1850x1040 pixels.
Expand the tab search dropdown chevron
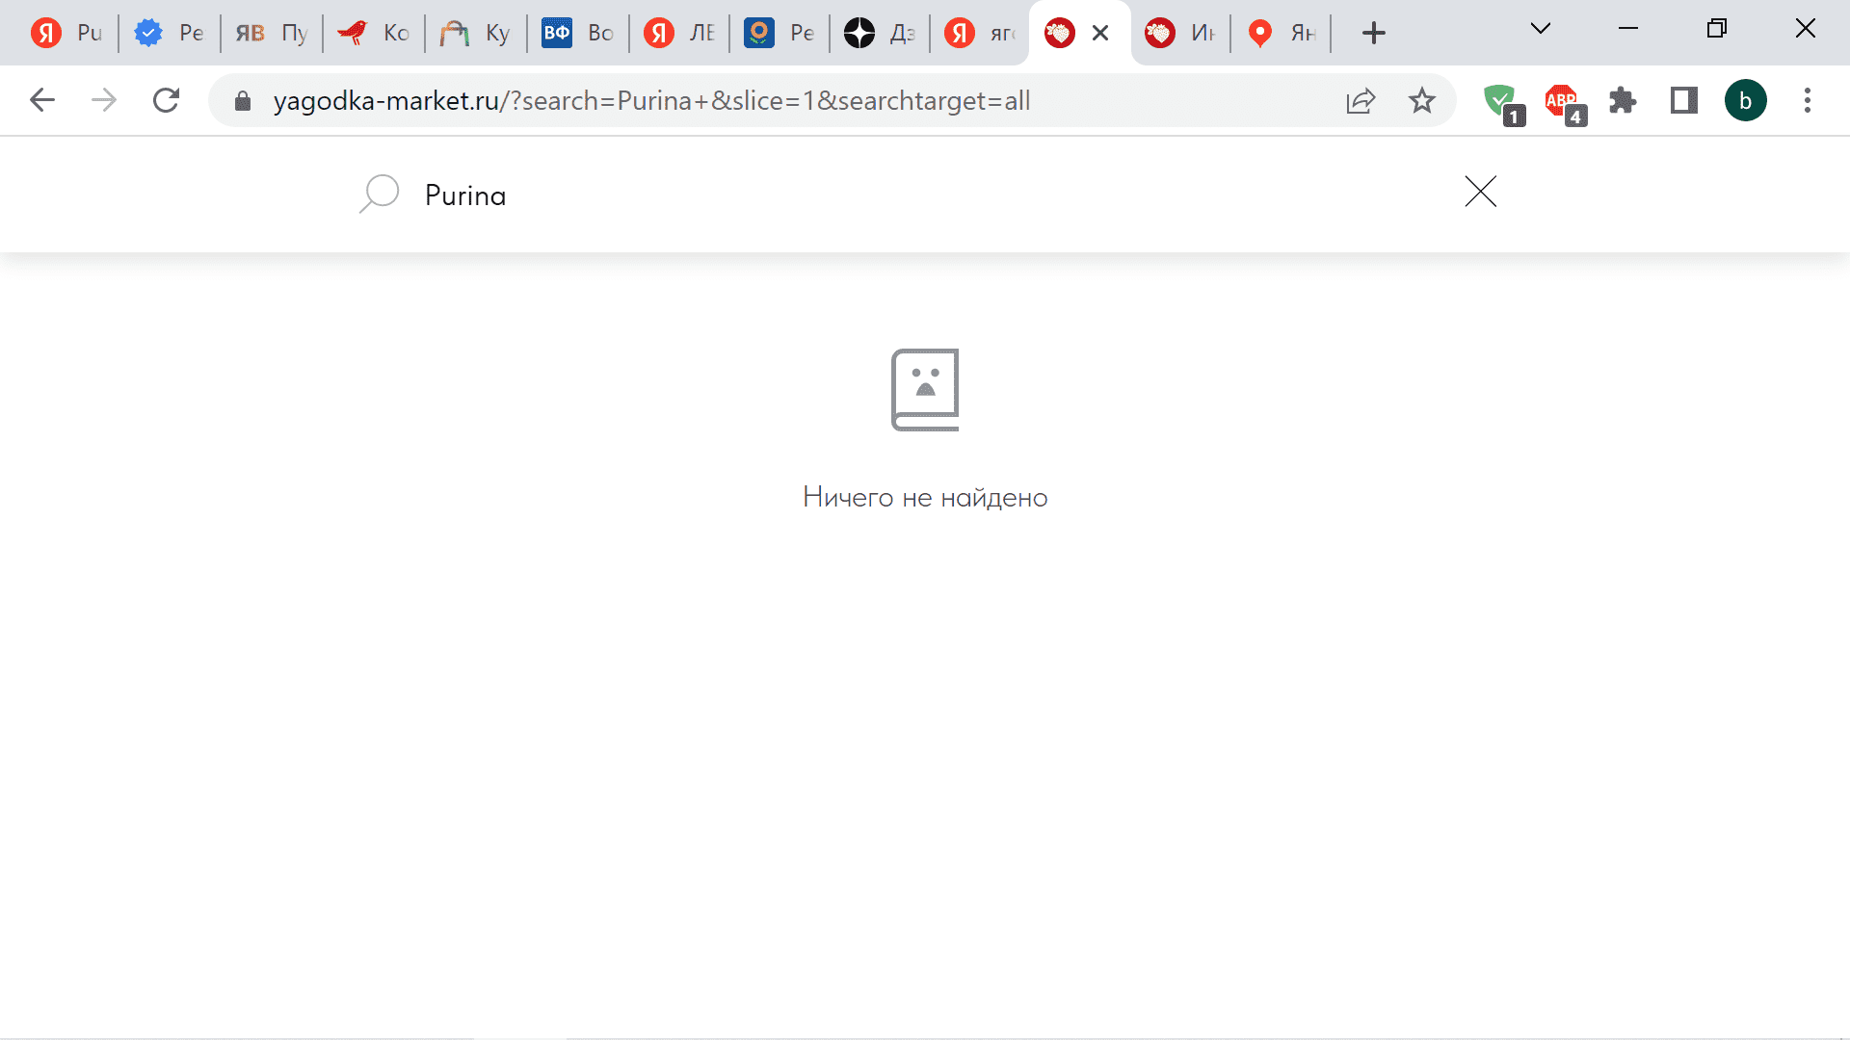1541,29
